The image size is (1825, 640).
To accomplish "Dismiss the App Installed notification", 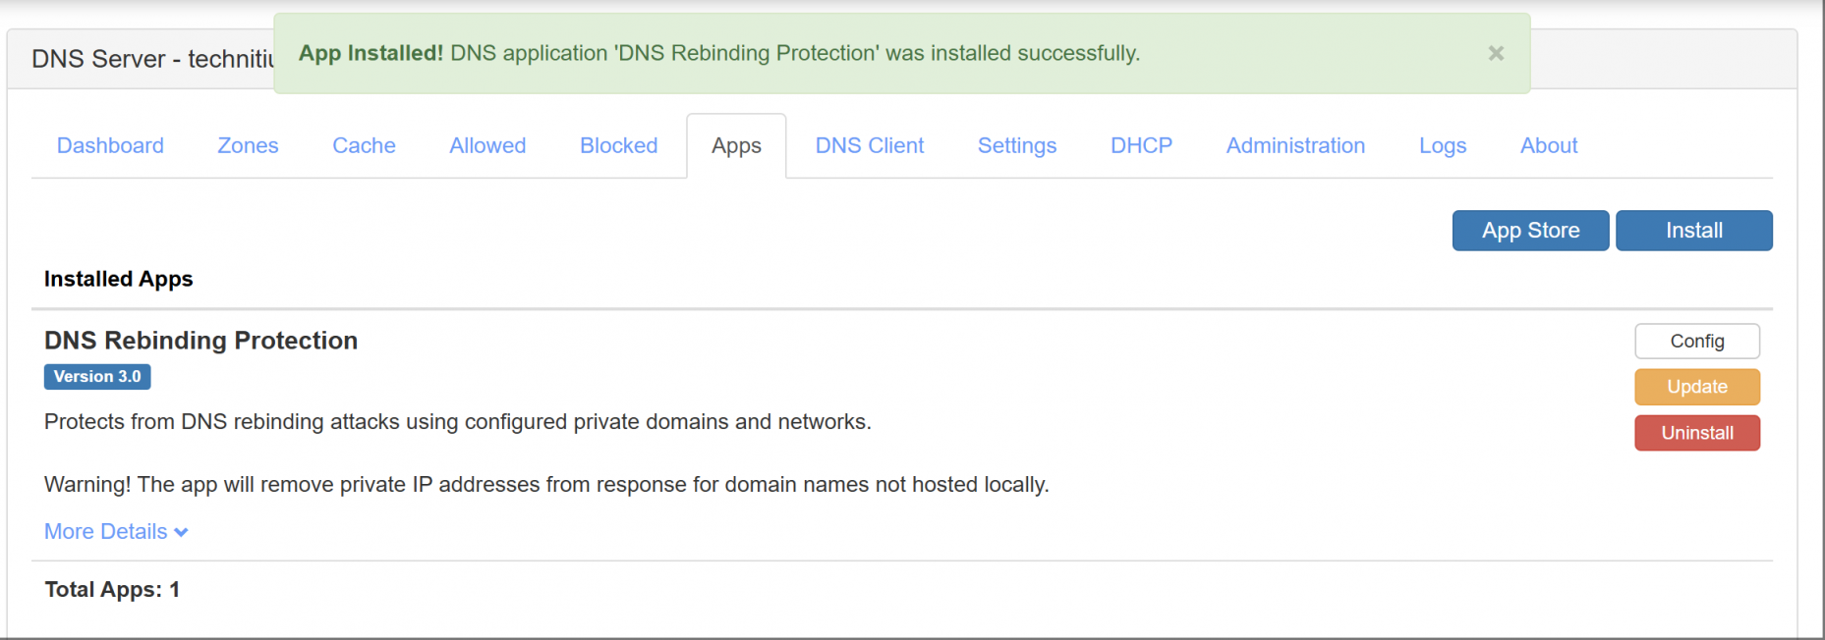I will pyautogui.click(x=1495, y=53).
